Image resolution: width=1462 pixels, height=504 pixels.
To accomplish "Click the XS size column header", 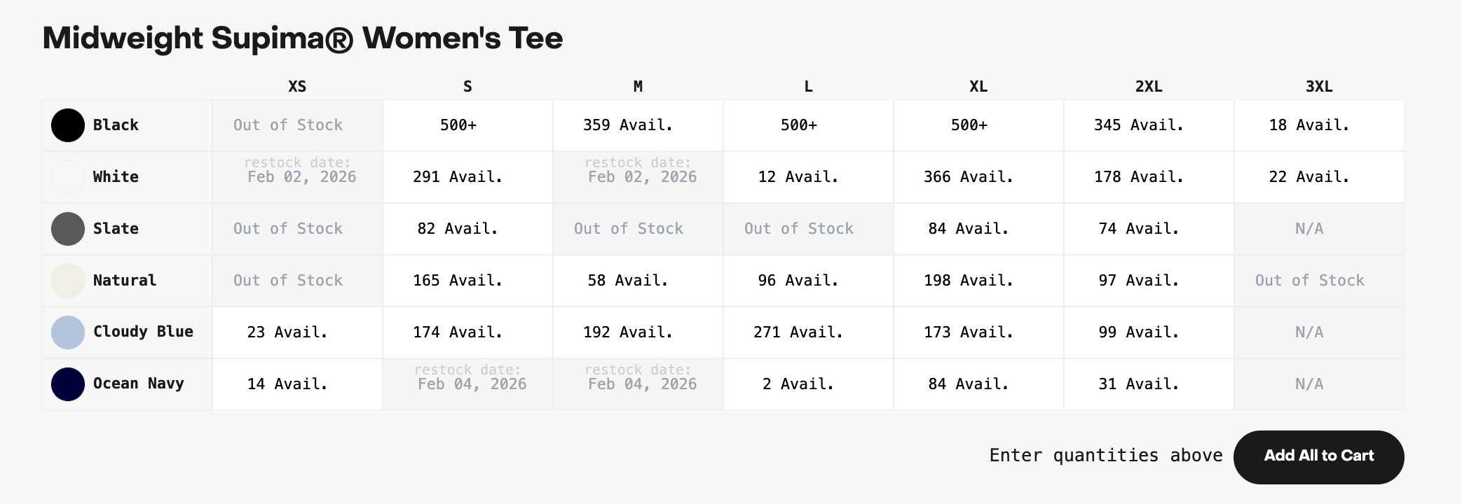I will [x=297, y=87].
